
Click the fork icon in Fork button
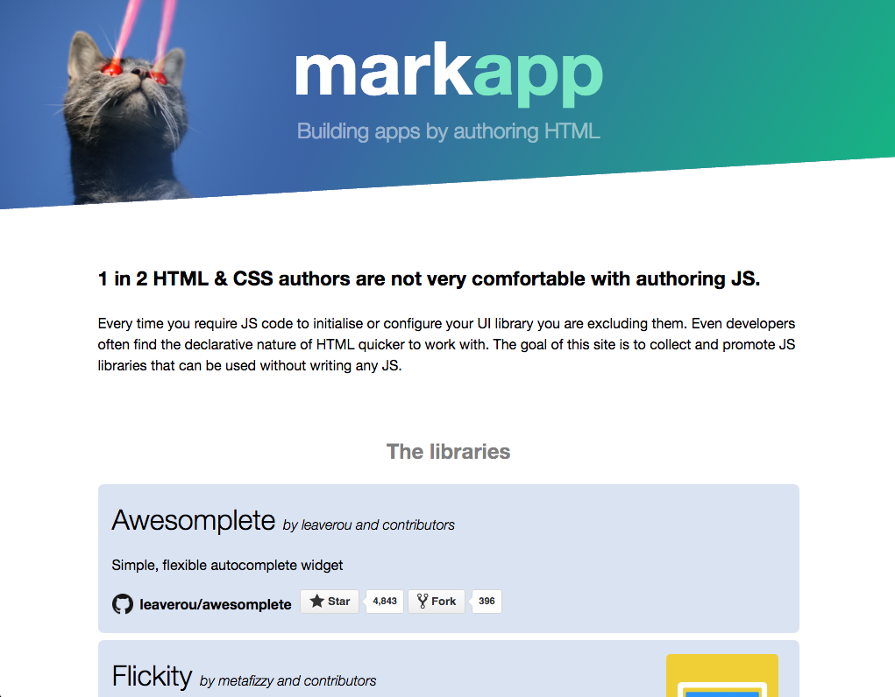pos(423,601)
